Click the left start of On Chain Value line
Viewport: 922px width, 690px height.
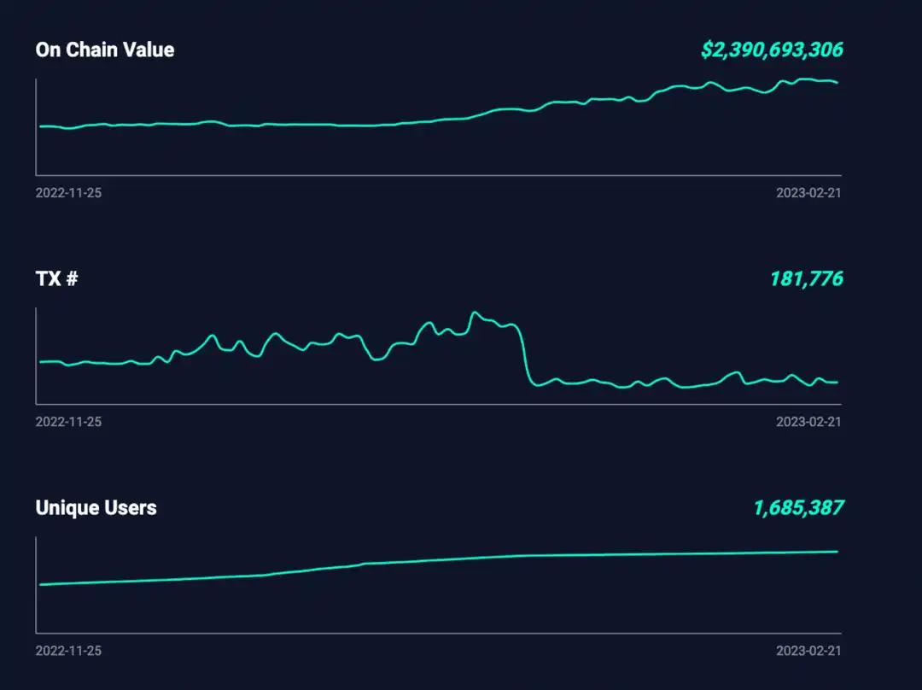tap(41, 126)
